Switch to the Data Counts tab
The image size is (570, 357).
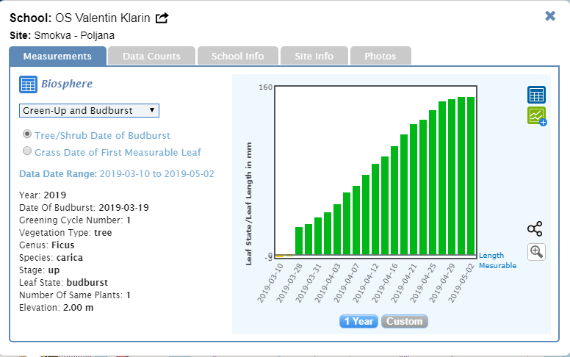tap(151, 56)
